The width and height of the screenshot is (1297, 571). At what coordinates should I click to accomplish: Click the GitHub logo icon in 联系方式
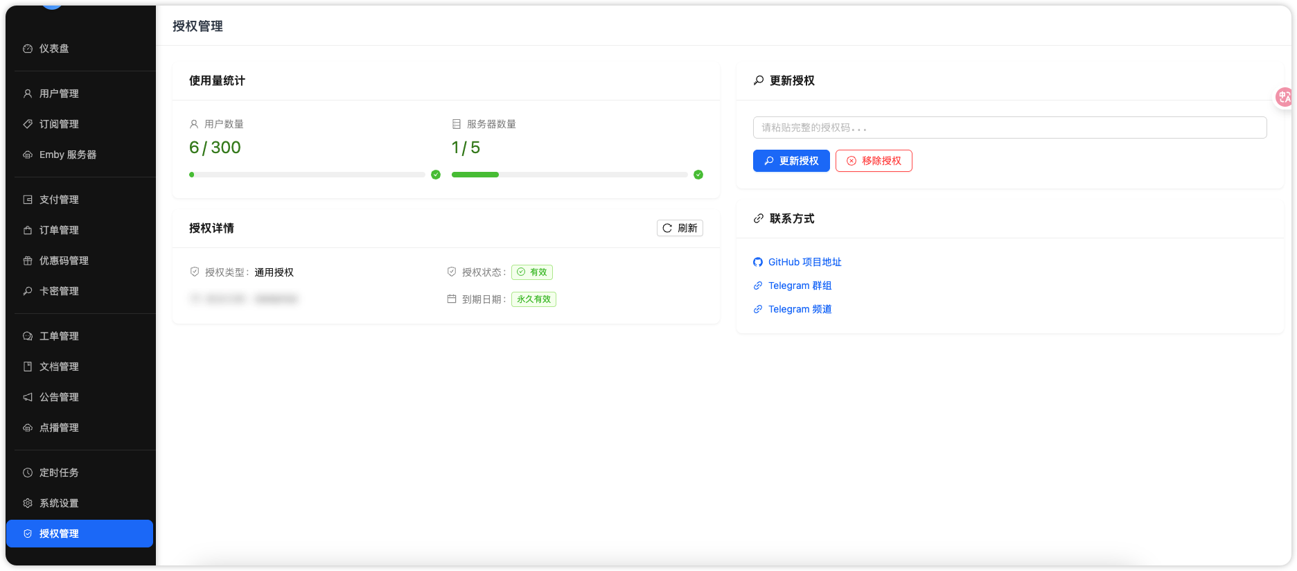pyautogui.click(x=758, y=262)
